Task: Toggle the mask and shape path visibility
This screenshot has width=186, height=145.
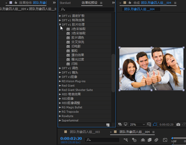Action: click(x=155, y=125)
